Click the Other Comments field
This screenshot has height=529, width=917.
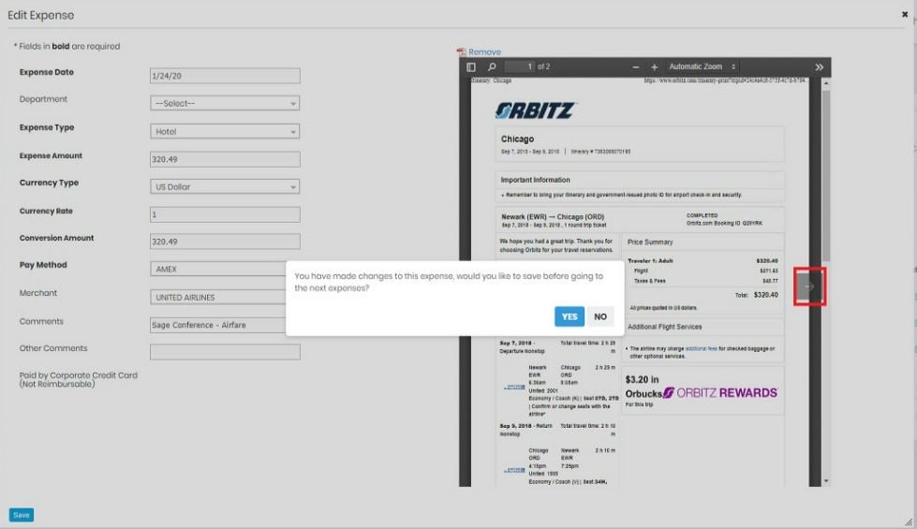click(225, 352)
